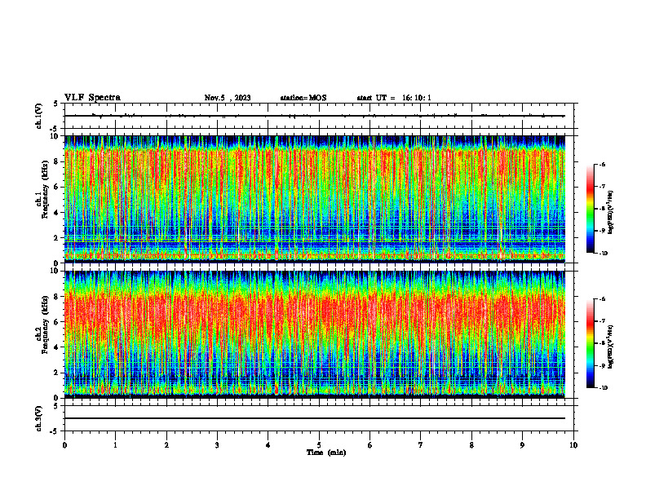The height and width of the screenshot is (499, 646).
Task: Click the ch.1 color scale log(PSD) unit label
Action: pos(612,213)
